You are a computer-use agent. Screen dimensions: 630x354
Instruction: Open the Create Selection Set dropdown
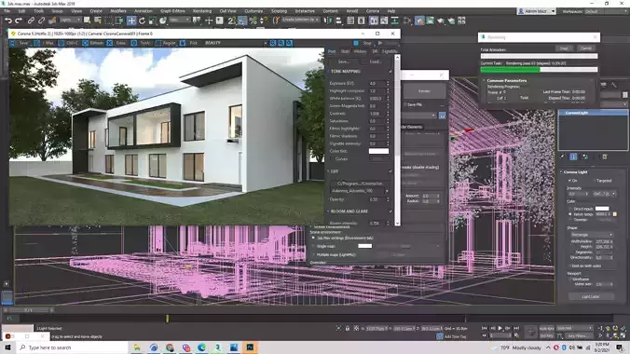pos(300,20)
